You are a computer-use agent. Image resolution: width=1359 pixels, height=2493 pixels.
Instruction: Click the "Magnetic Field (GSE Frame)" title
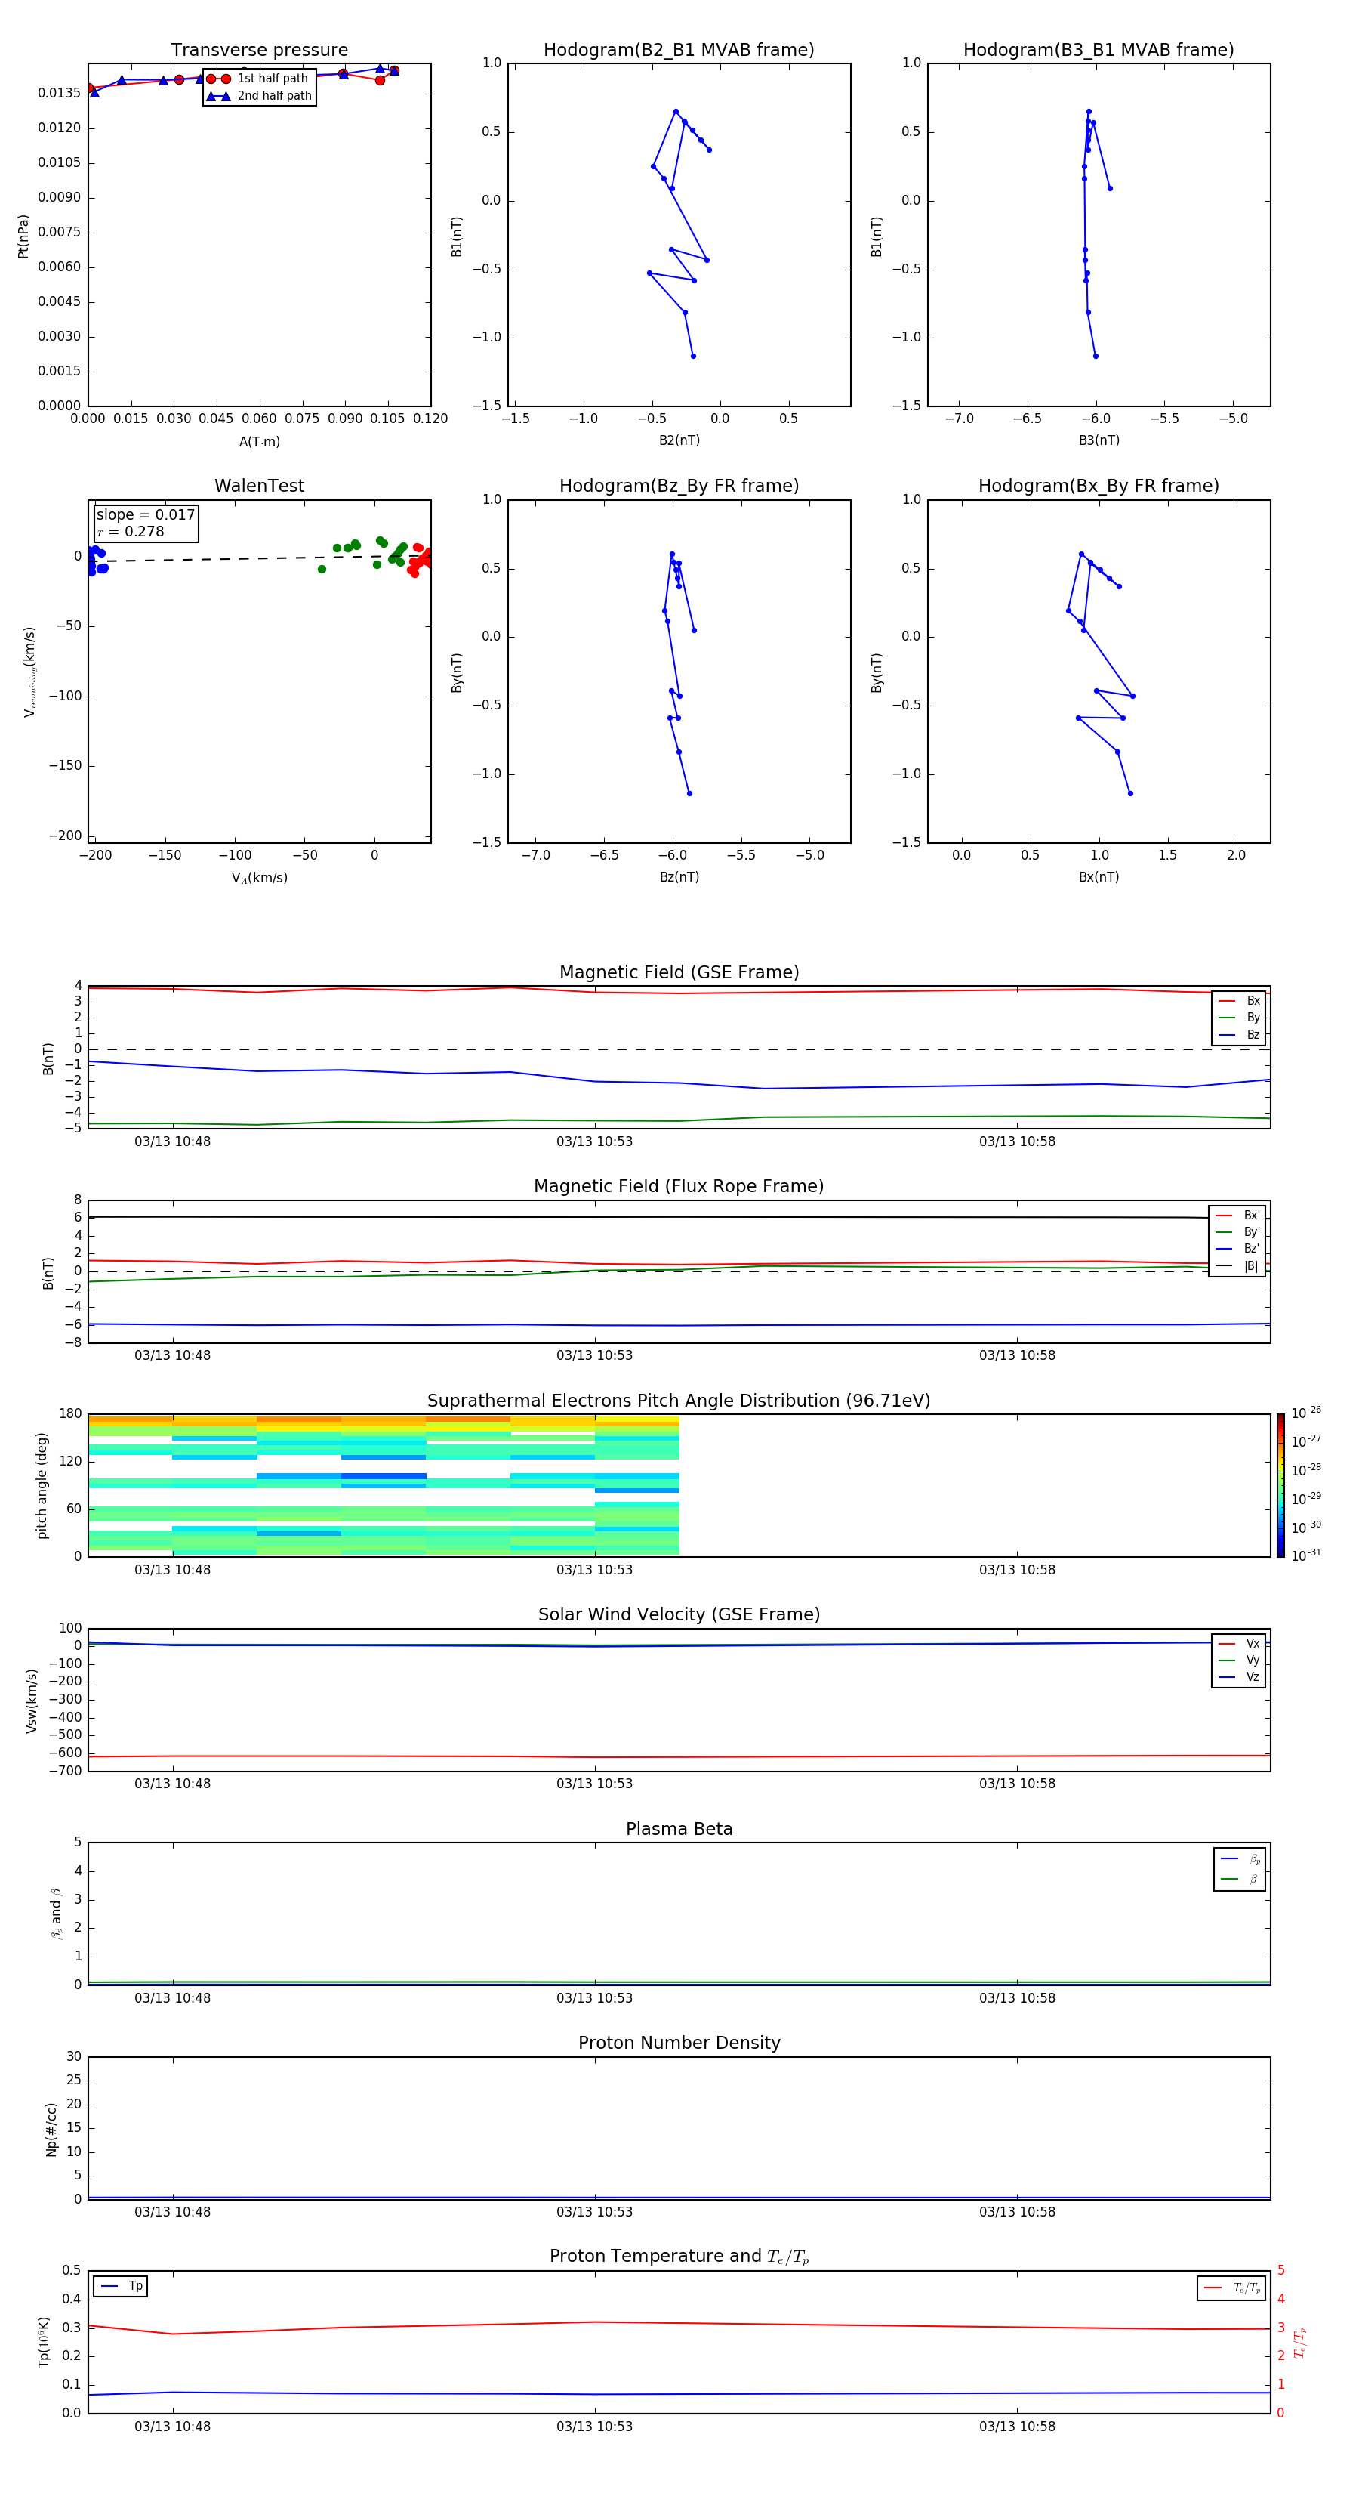pyautogui.click(x=679, y=972)
